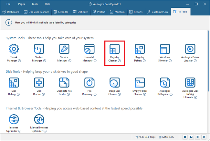Launch Internet Optimizer tool icon
The height and width of the screenshot is (141, 210).
[14, 119]
